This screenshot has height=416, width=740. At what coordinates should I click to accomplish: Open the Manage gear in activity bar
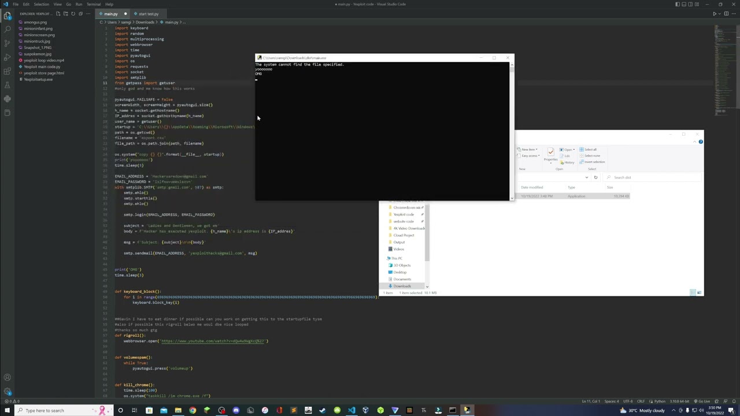pos(8,392)
